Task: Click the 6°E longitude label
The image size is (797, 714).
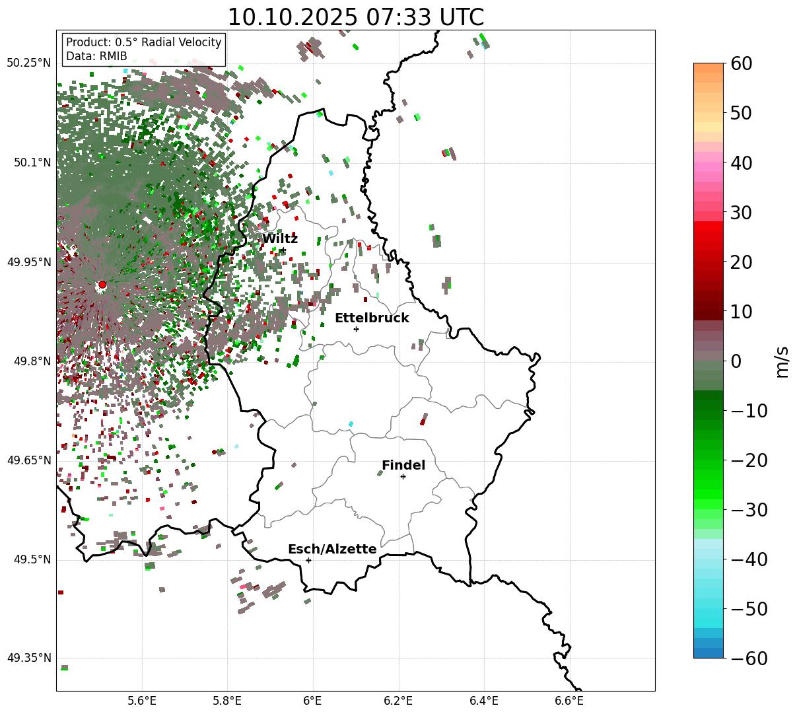Action: (313, 701)
